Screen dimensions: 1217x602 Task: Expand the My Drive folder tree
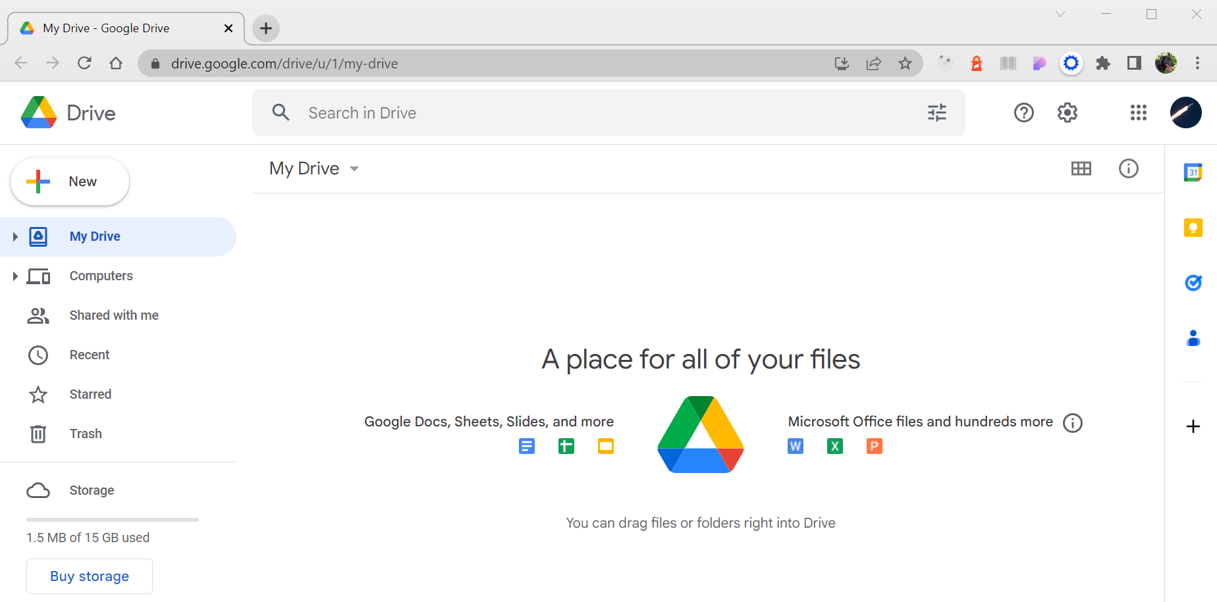point(14,237)
